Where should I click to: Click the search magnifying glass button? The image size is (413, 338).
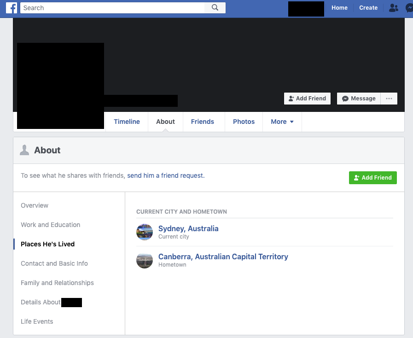(x=215, y=8)
